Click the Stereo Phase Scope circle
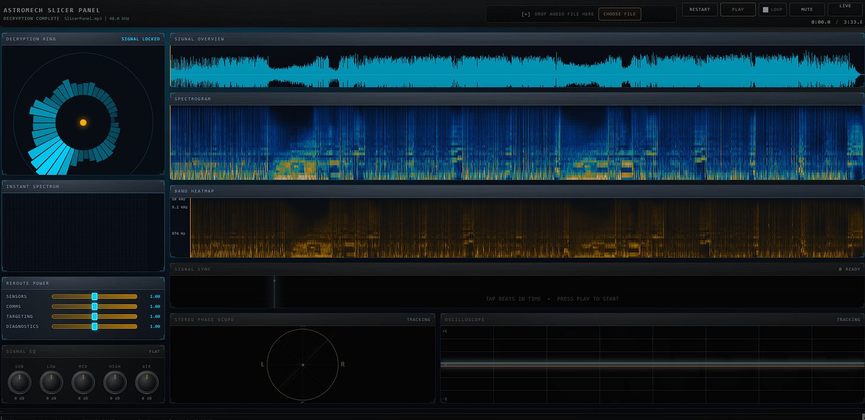This screenshot has height=420, width=865. 302,365
